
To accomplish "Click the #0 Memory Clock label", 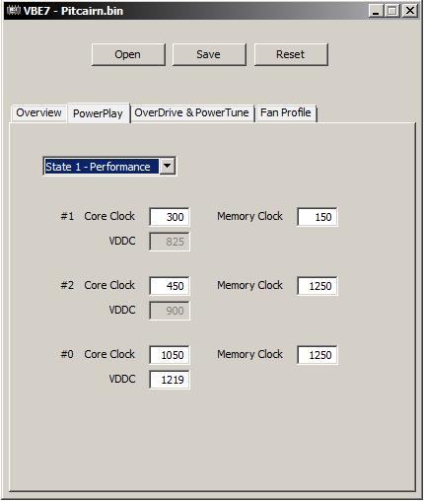I will tap(249, 354).
